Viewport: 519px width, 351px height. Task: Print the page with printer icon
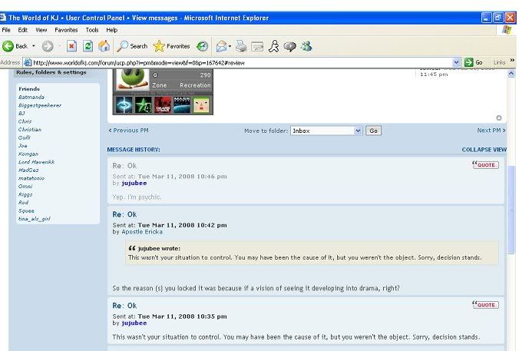tap(241, 46)
